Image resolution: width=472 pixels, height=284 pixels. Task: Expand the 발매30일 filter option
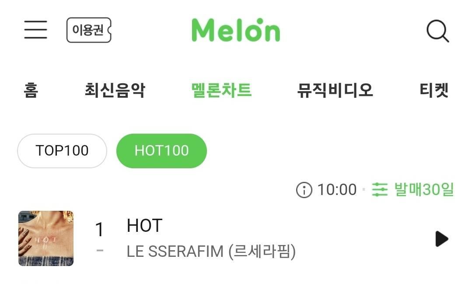click(x=424, y=190)
